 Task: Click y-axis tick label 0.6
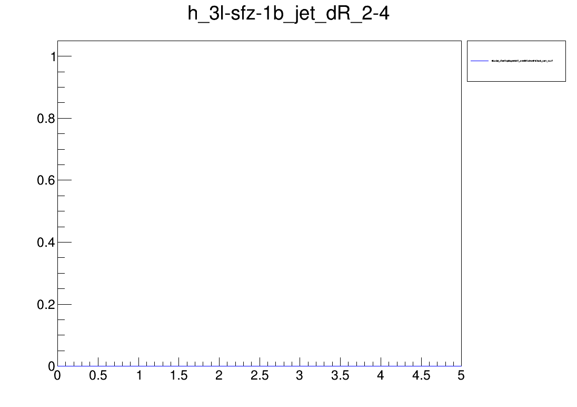[x=46, y=180]
